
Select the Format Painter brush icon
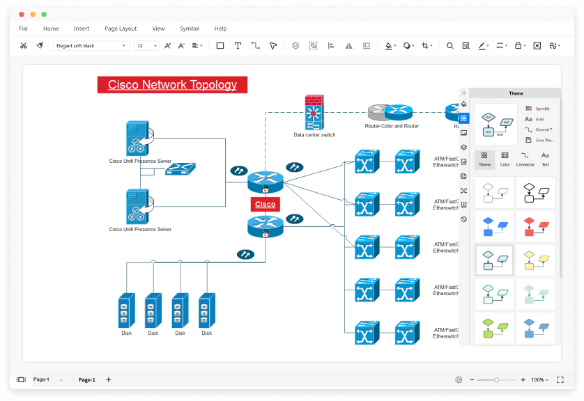[40, 45]
